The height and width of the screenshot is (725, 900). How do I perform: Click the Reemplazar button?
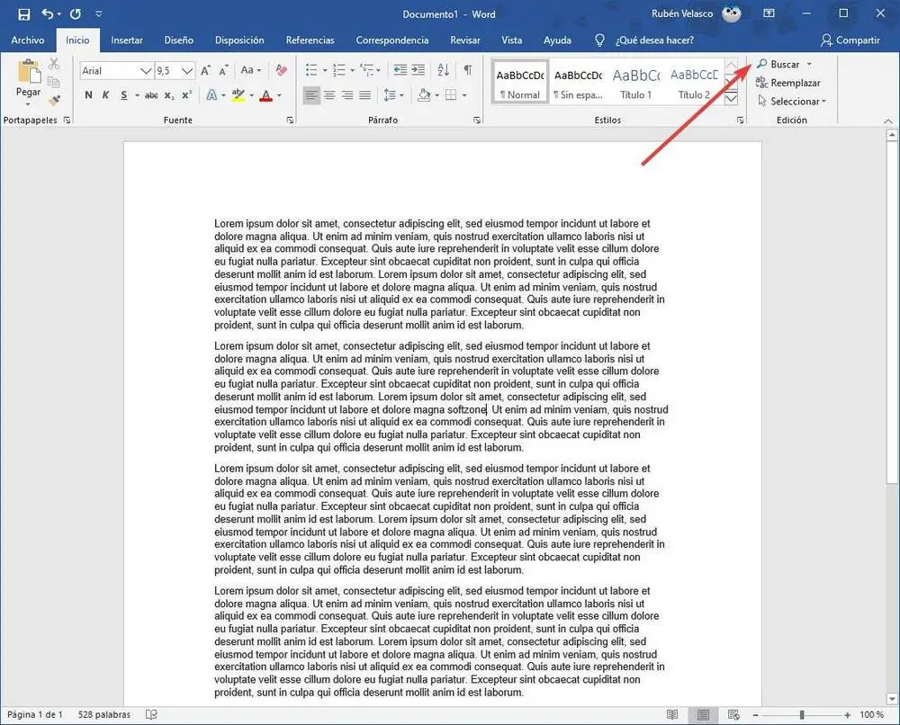pos(787,83)
